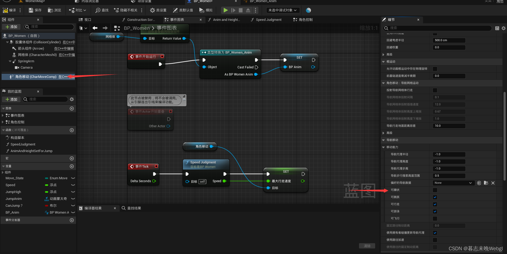The width and height of the screenshot is (507, 254).
Task: Click the 清除 clear button
Action: click(367, 246)
